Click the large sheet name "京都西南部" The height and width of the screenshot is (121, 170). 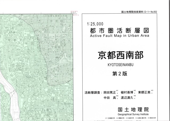point(121,55)
